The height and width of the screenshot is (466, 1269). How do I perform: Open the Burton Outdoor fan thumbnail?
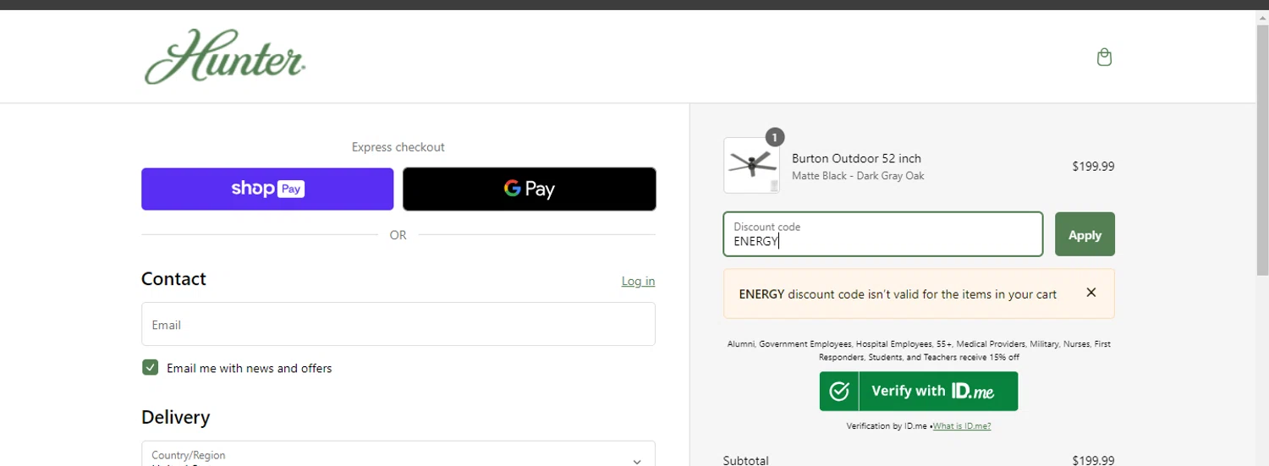(751, 166)
